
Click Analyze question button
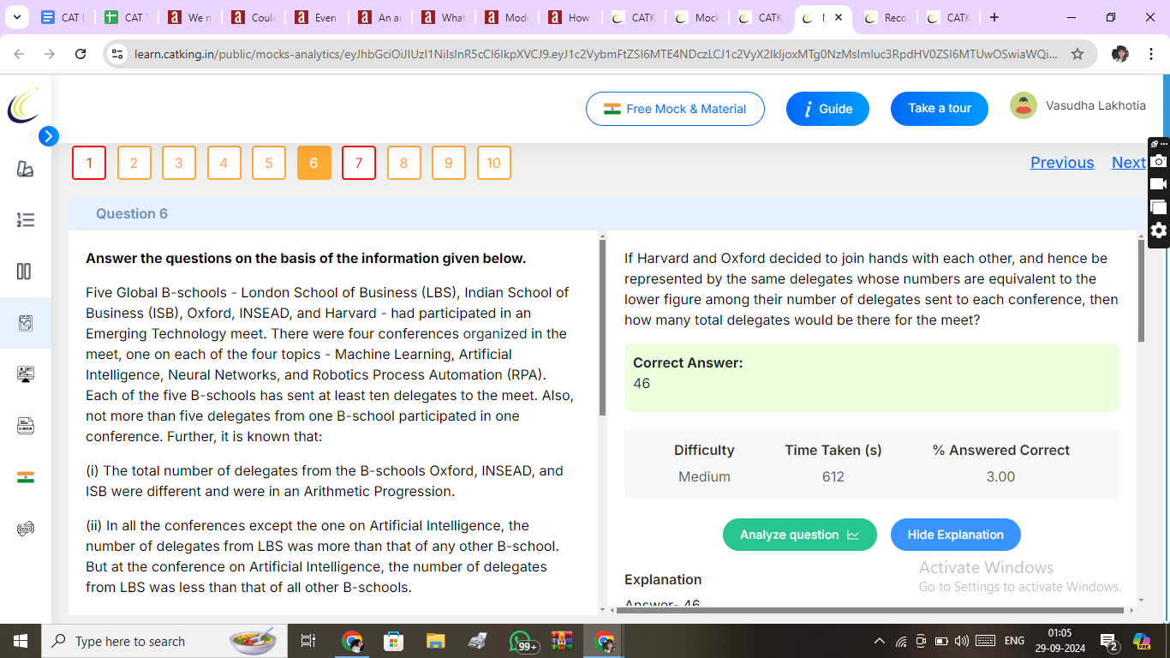(x=800, y=535)
